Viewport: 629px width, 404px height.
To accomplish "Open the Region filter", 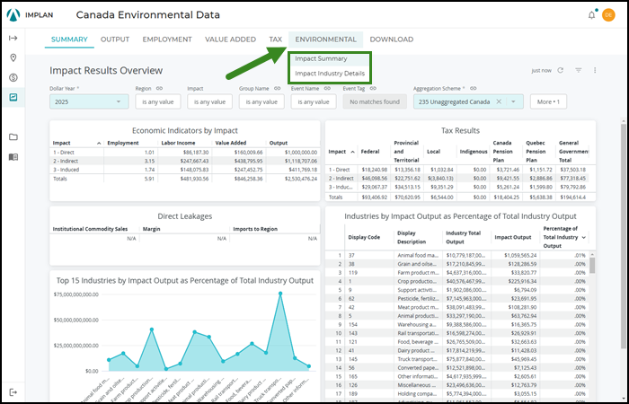I will coord(158,101).
